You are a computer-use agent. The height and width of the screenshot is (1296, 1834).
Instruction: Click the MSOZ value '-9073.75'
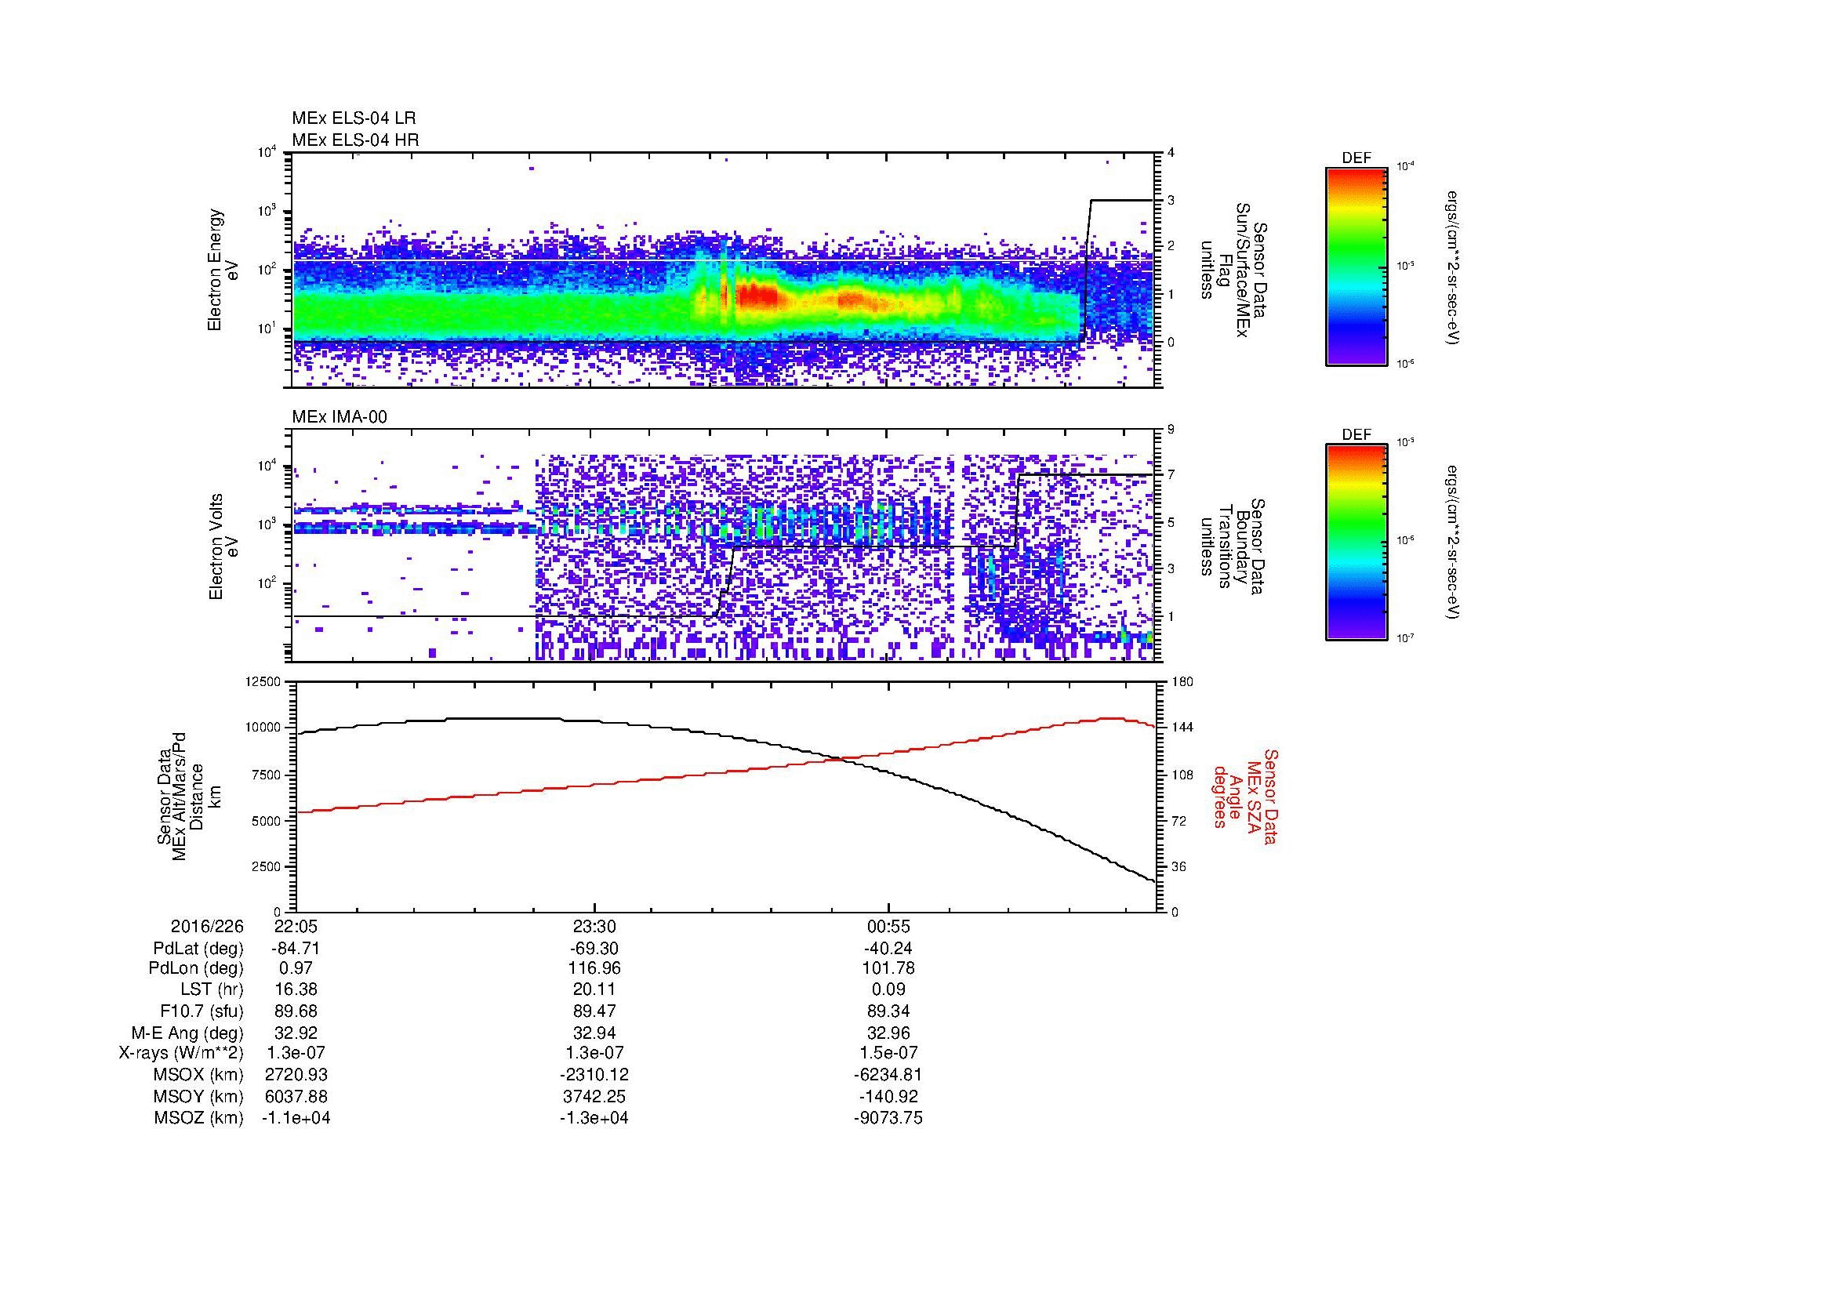888,1118
